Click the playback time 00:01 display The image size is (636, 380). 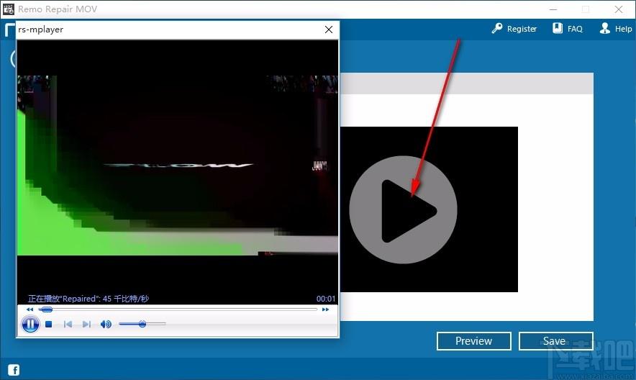(326, 299)
